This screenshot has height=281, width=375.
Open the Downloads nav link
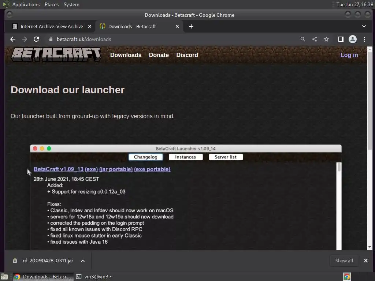(x=126, y=55)
